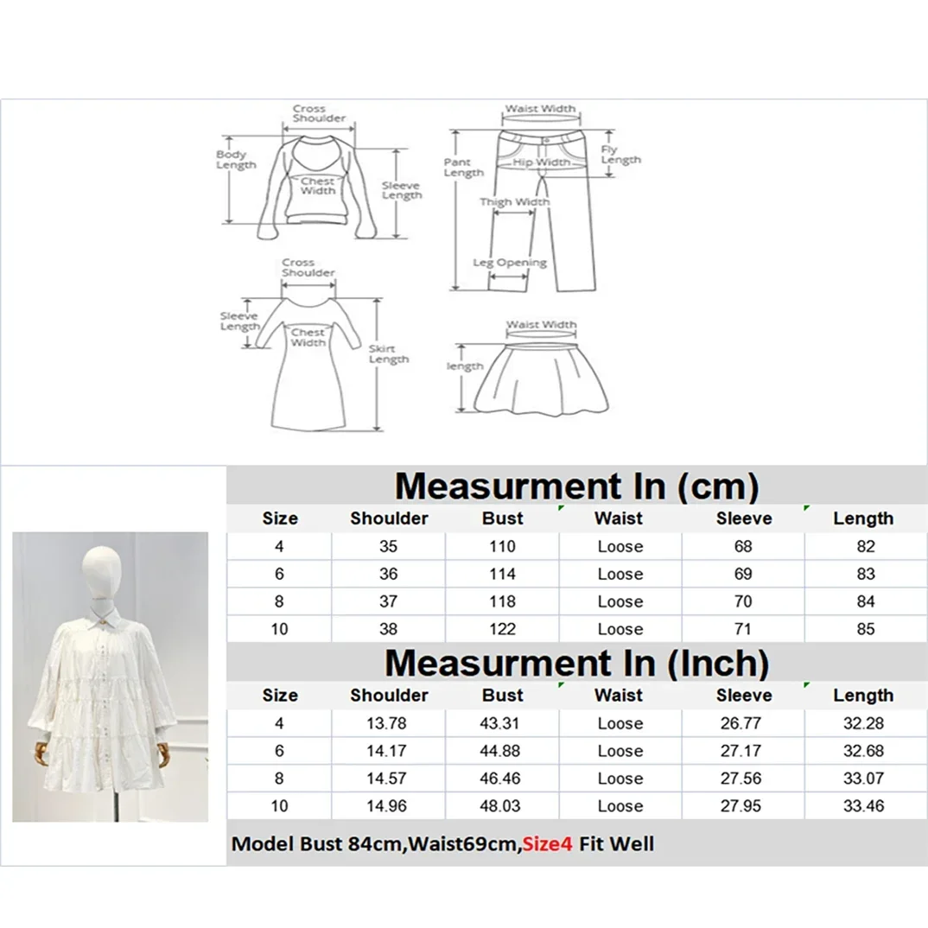Click the 'Waist Width' label above pants
Image resolution: width=928 pixels, height=928 pixels.
click(x=540, y=109)
